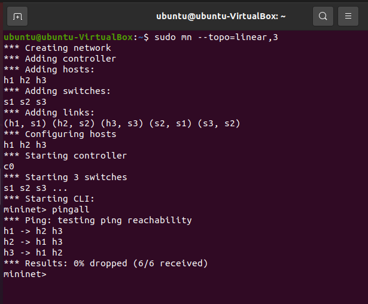
Task: Click the 'mininet> pingall' command line
Action: 46,209
